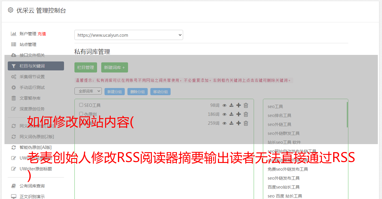
Task: Open 站点管理 in the sidebar
Action: tap(28, 44)
